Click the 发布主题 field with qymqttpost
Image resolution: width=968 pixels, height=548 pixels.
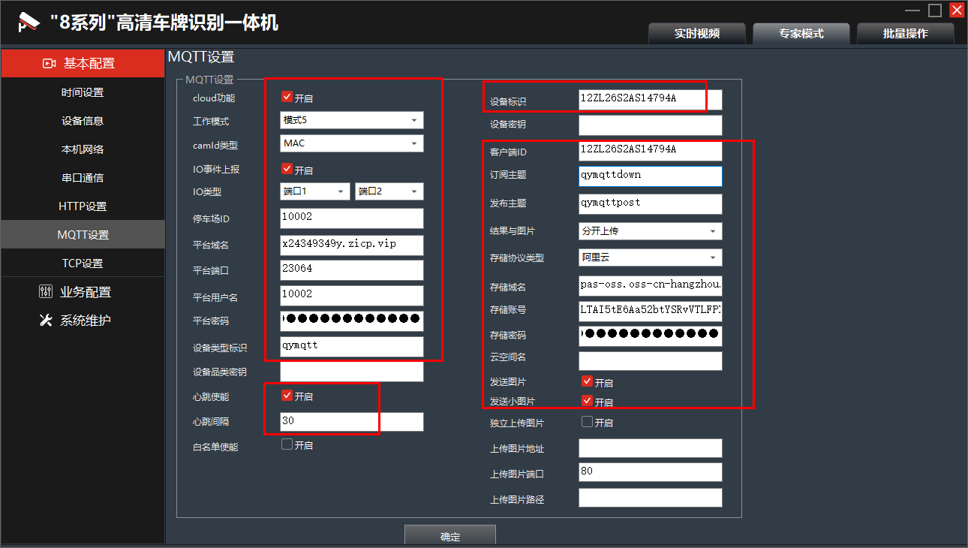[651, 204]
